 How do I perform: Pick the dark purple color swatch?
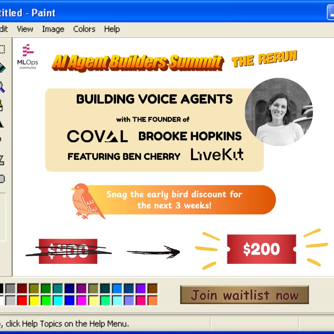pyautogui.click(x=81, y=288)
